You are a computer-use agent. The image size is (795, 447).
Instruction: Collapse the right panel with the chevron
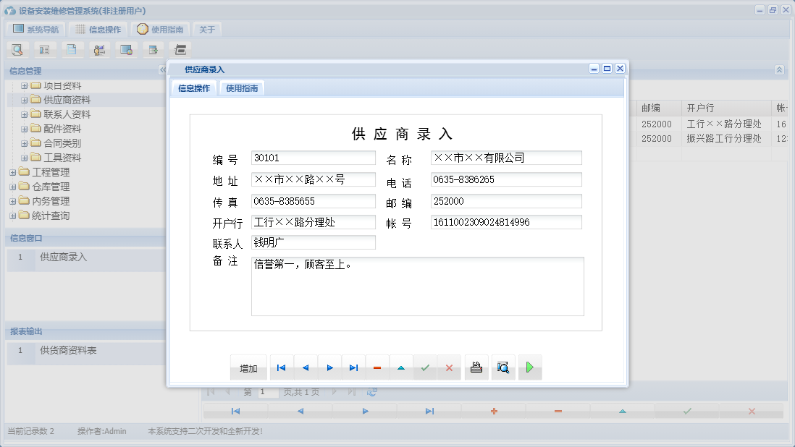point(778,70)
